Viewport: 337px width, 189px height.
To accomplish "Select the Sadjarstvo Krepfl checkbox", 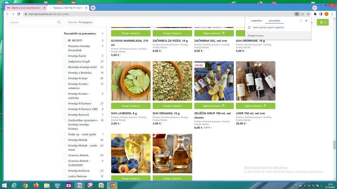I will tap(65, 61).
